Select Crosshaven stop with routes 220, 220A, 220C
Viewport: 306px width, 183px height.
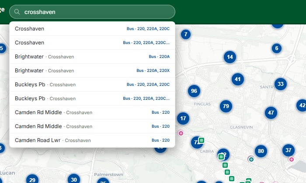click(x=92, y=29)
